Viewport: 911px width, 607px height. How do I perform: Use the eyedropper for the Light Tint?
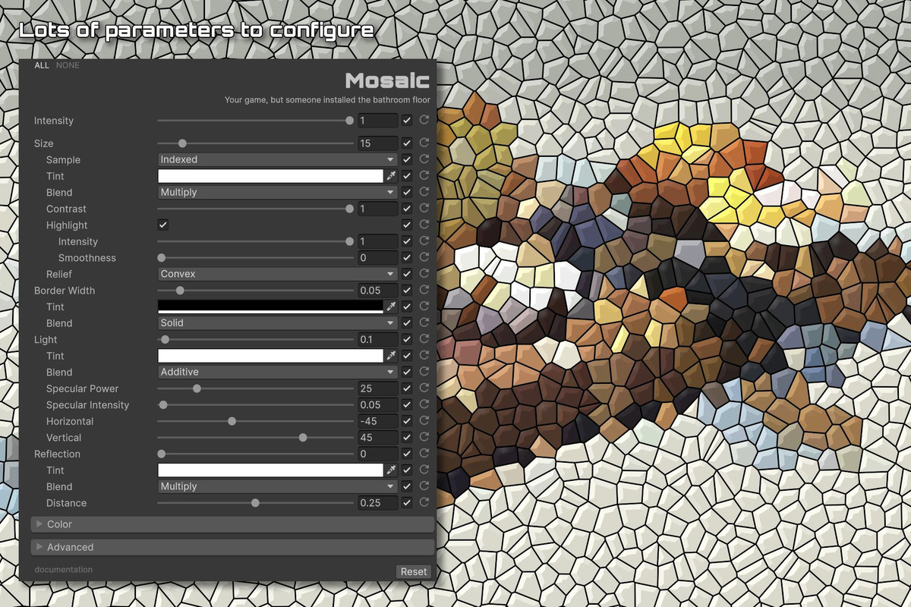(x=392, y=356)
